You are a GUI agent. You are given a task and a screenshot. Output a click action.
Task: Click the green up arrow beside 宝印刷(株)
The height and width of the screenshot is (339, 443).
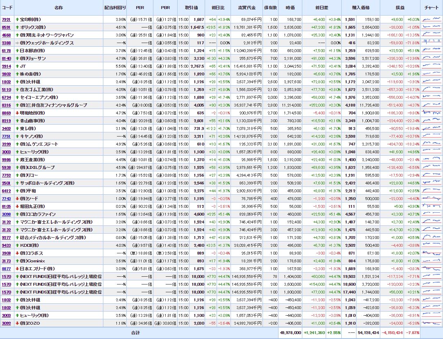(x=17, y=20)
